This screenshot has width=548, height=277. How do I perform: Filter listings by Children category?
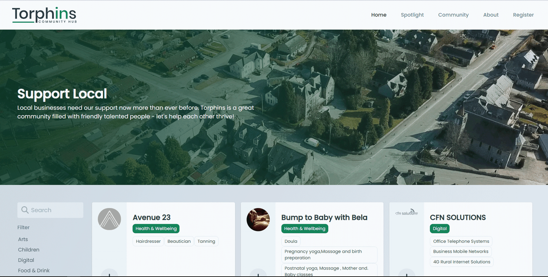(x=29, y=250)
